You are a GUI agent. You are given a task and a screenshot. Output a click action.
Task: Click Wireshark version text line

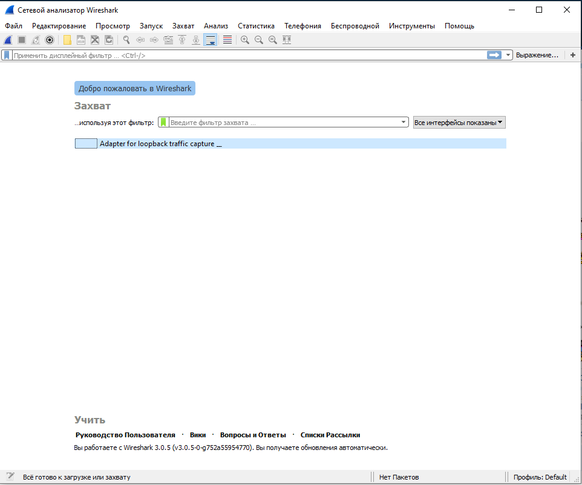coord(231,448)
